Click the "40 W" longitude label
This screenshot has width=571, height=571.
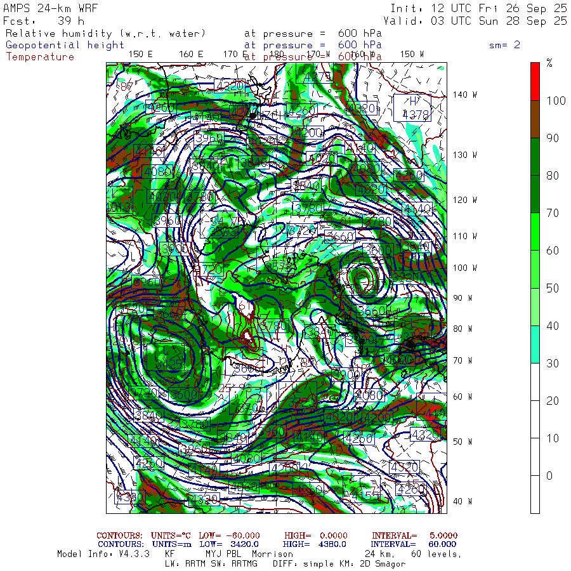463,501
